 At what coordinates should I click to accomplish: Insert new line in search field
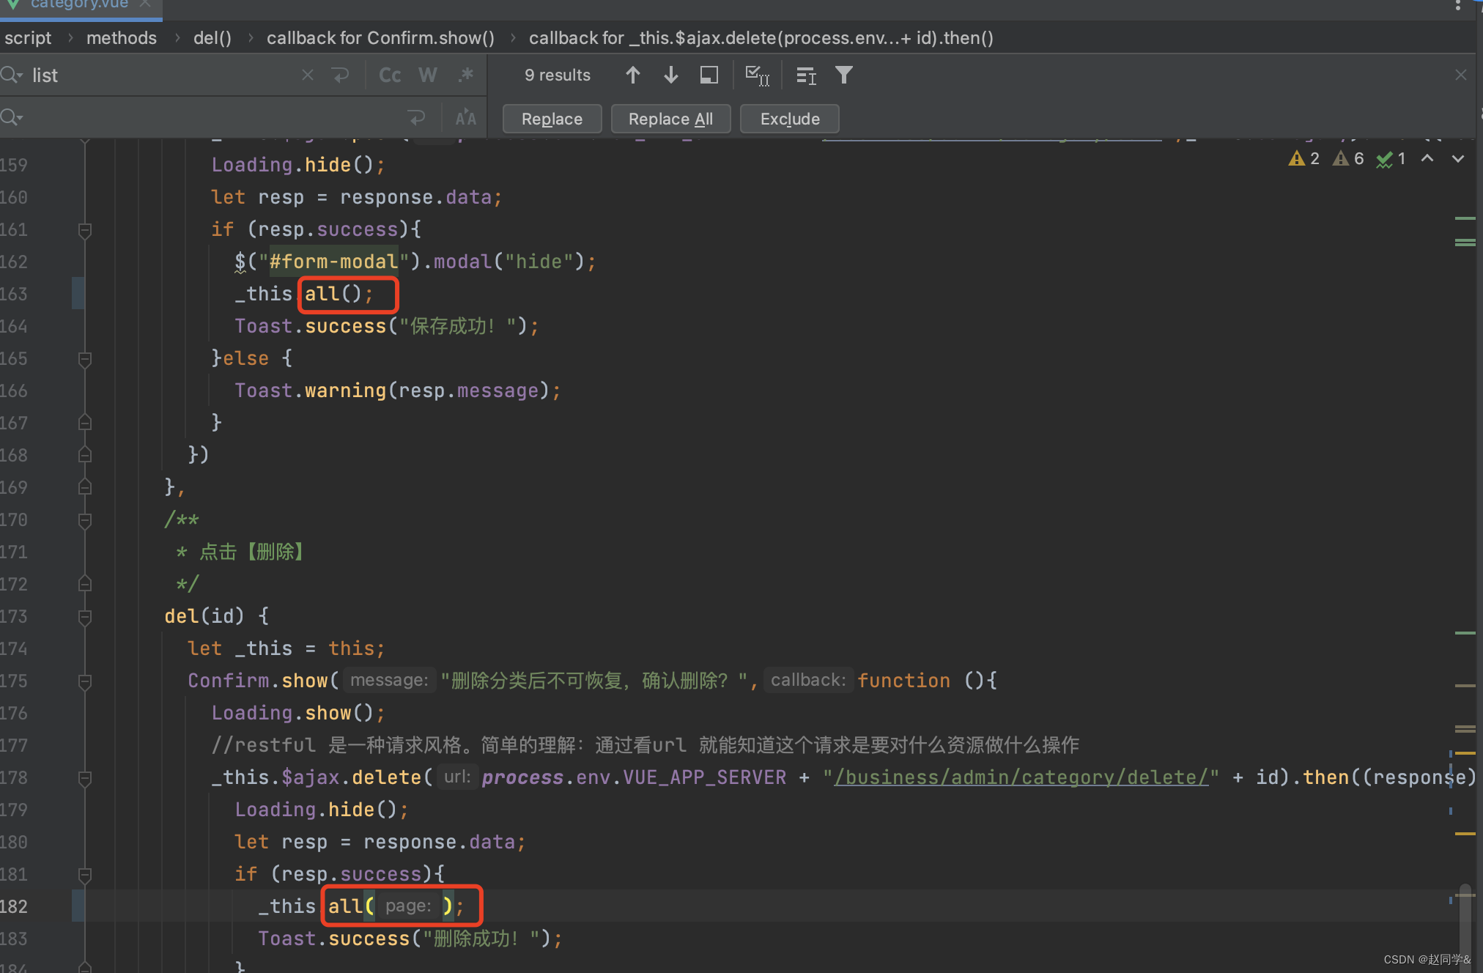click(x=341, y=75)
